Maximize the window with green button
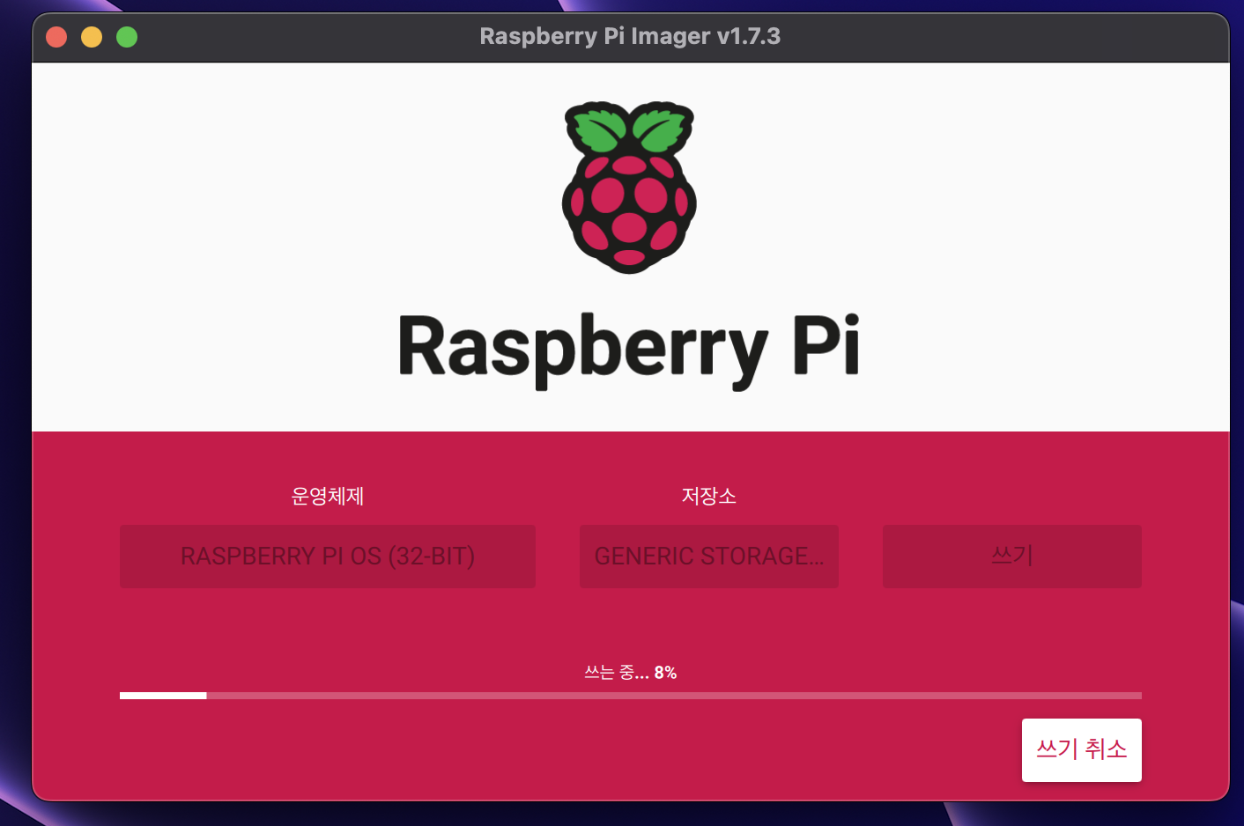 tap(127, 37)
